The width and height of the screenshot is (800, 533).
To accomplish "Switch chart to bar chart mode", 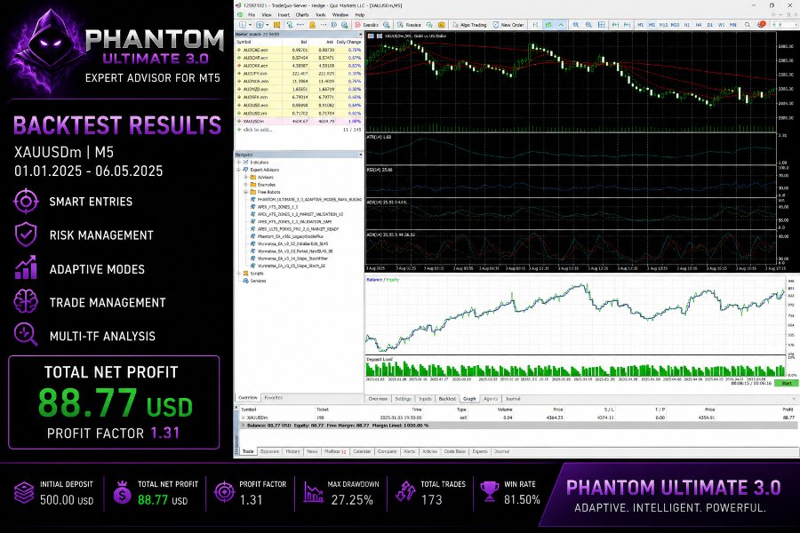I will point(535,25).
